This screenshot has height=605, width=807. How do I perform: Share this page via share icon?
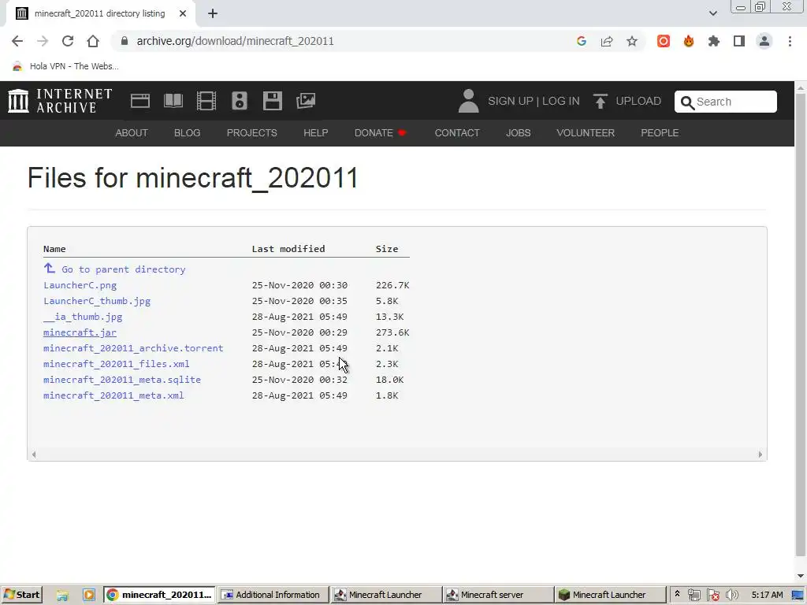[x=607, y=41]
